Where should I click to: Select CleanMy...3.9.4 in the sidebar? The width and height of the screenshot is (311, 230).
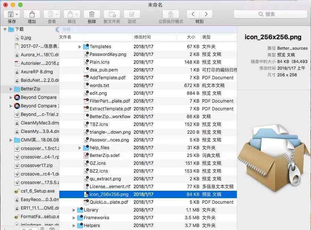tap(40, 131)
